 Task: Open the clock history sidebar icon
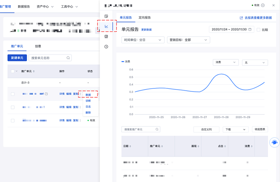point(106,47)
